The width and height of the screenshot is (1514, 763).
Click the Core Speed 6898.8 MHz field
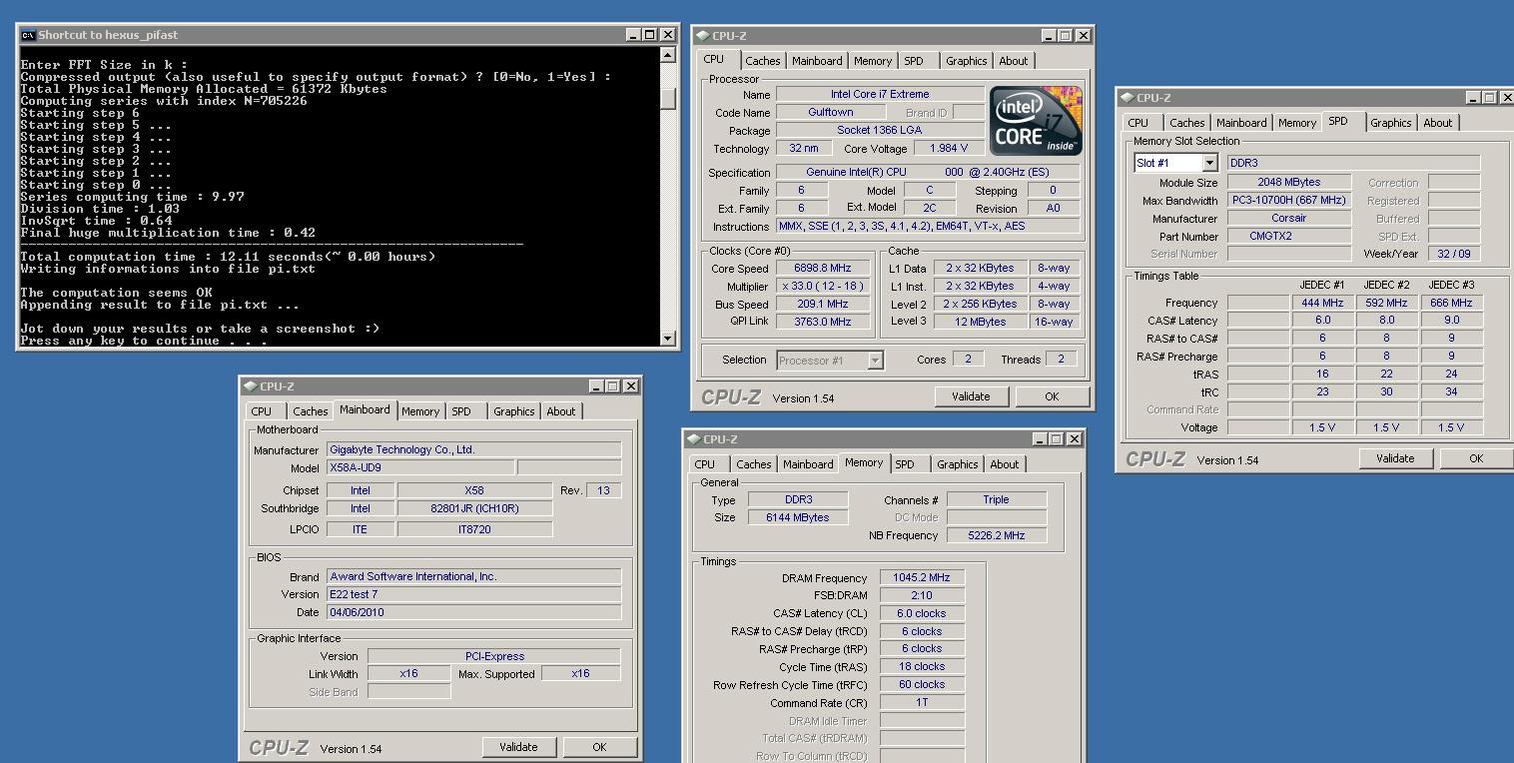tap(823, 268)
